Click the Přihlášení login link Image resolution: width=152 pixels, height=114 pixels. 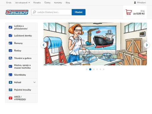141,3
